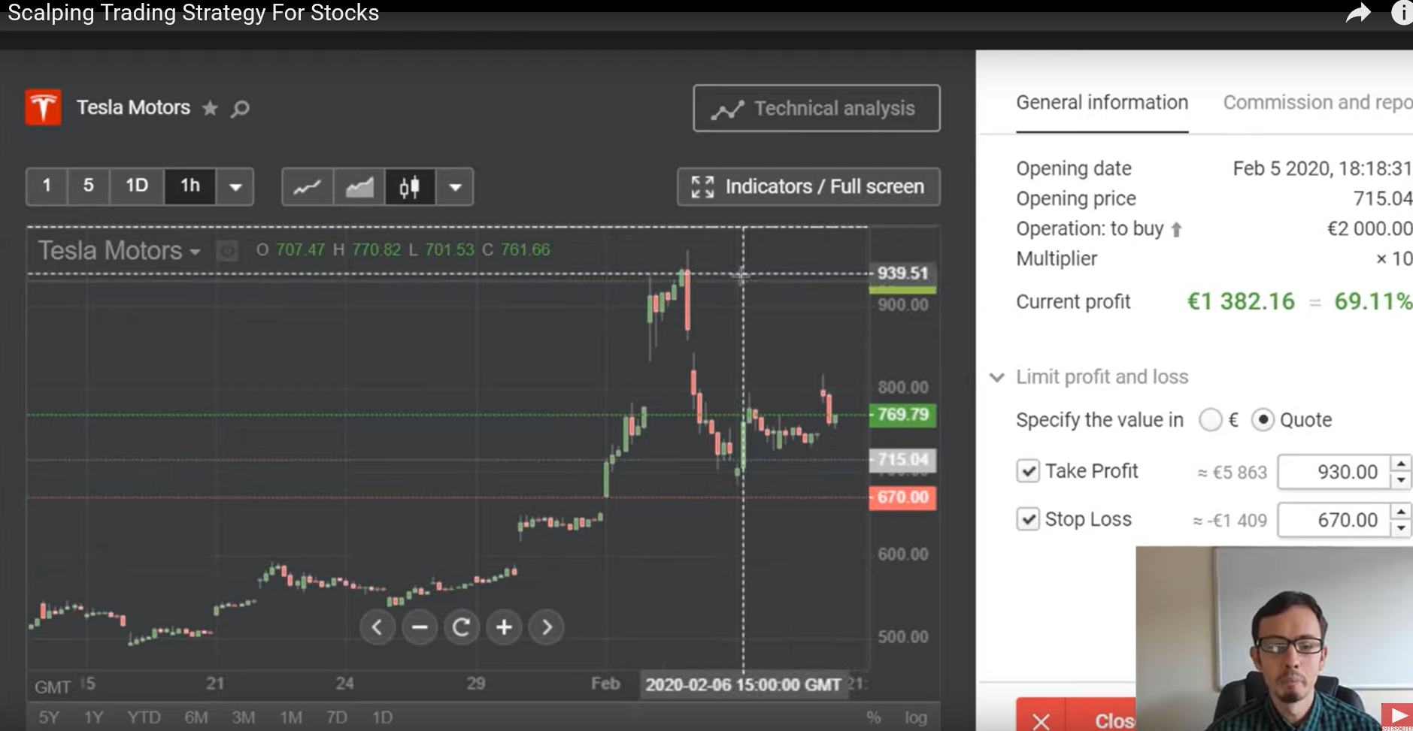The image size is (1413, 731).
Task: Open the General information tab
Action: click(x=1102, y=103)
